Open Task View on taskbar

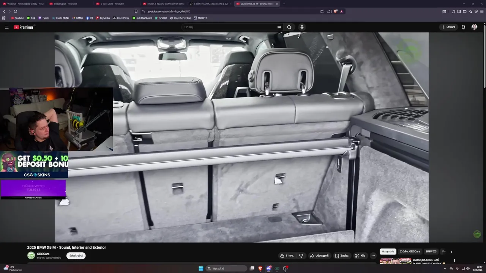coord(252,268)
